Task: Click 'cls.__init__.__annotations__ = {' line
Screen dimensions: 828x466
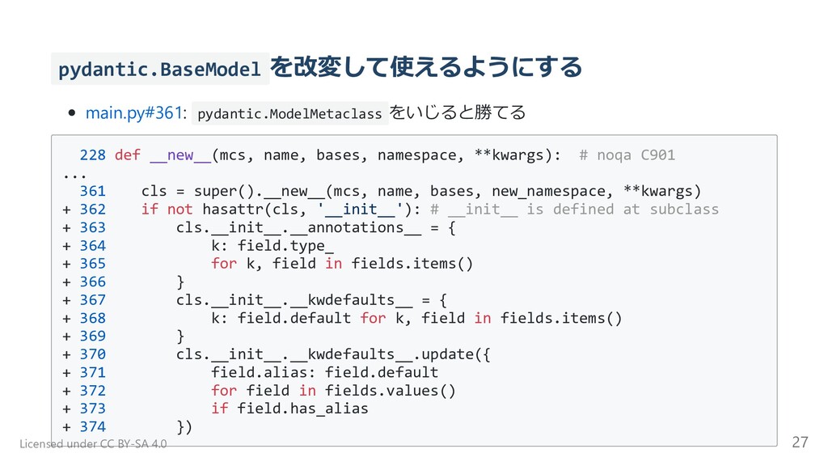Action: point(316,227)
